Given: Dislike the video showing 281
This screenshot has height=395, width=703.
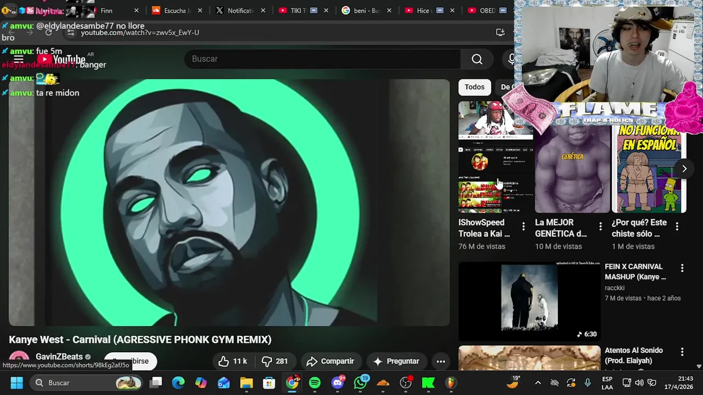Looking at the screenshot, I should pyautogui.click(x=275, y=361).
